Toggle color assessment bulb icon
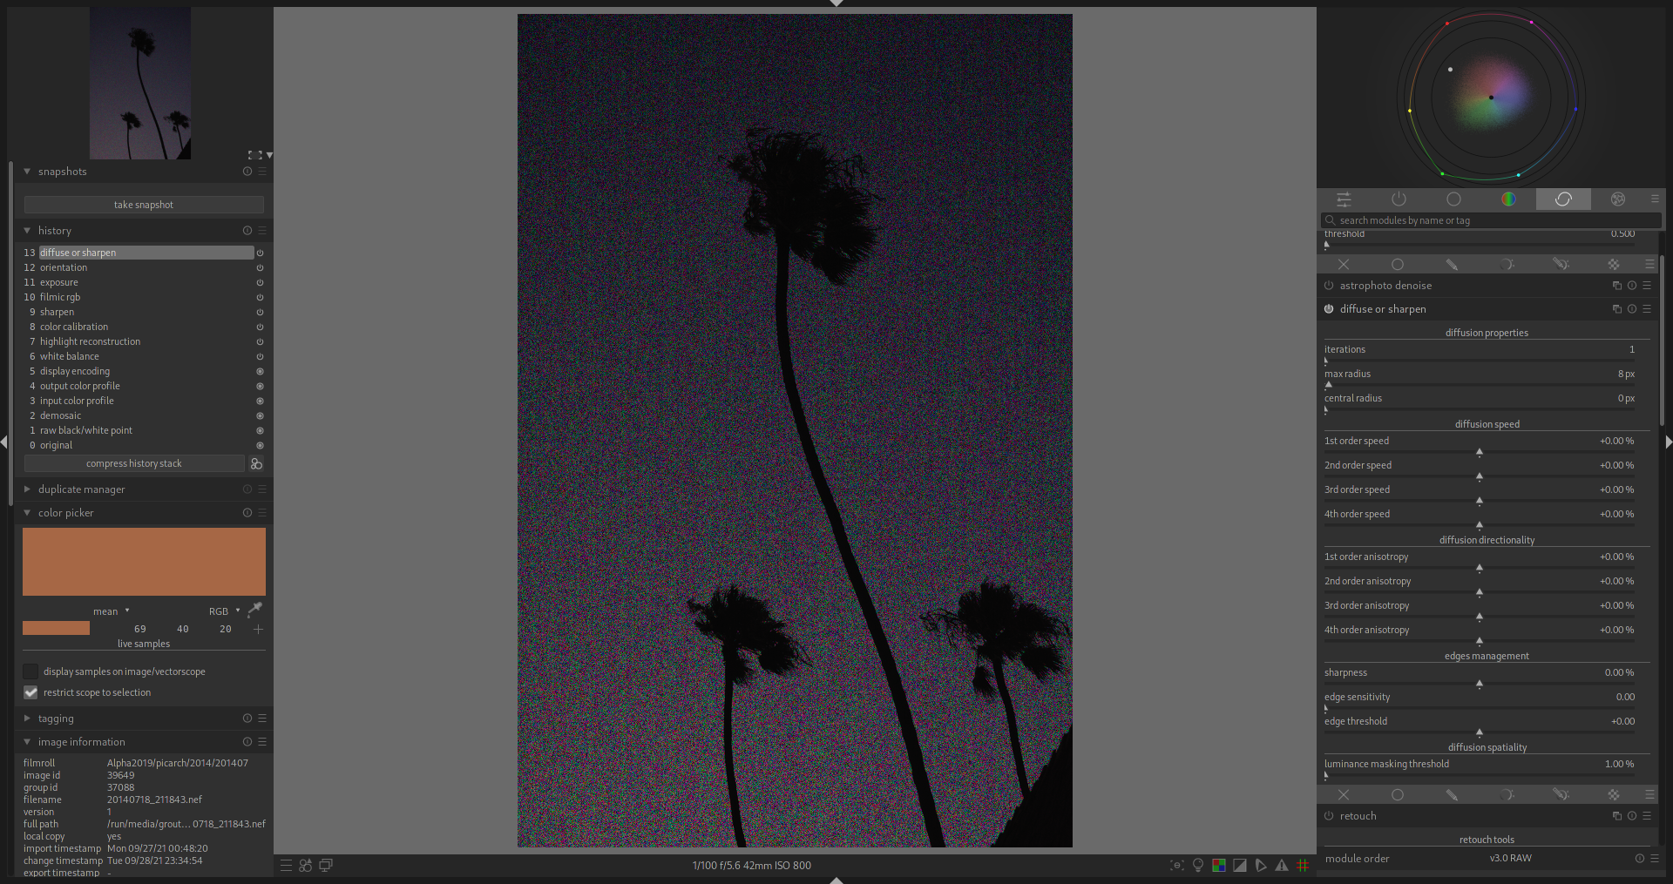The image size is (1673, 884). [1198, 866]
